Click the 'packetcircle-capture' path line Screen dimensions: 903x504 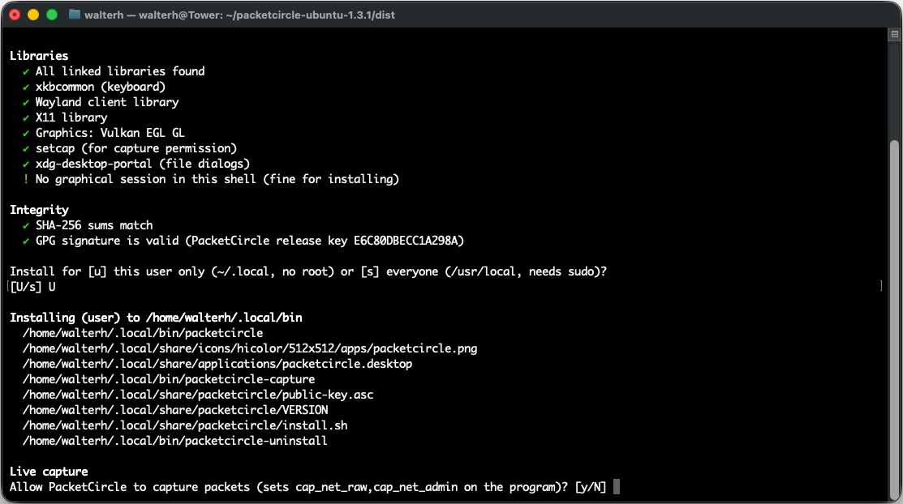coord(169,379)
